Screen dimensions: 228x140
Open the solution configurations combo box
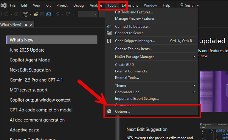point(88,14)
